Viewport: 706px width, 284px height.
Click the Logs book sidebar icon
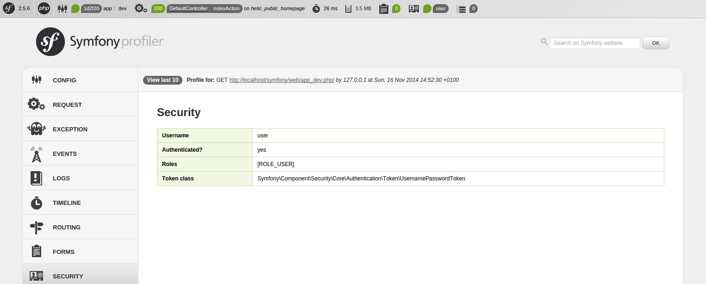(37, 178)
